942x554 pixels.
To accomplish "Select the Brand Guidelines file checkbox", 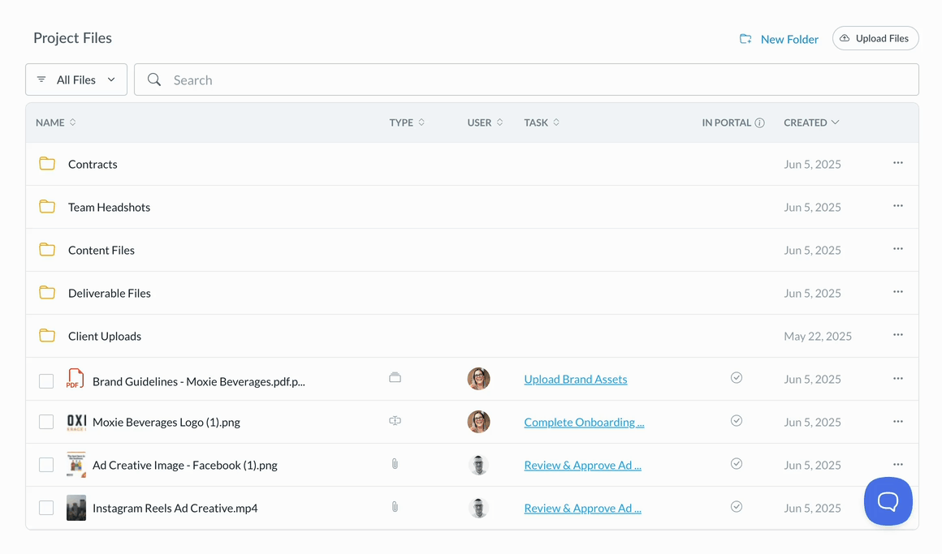I will coord(46,380).
